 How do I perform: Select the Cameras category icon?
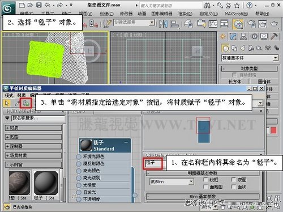[251, 48]
